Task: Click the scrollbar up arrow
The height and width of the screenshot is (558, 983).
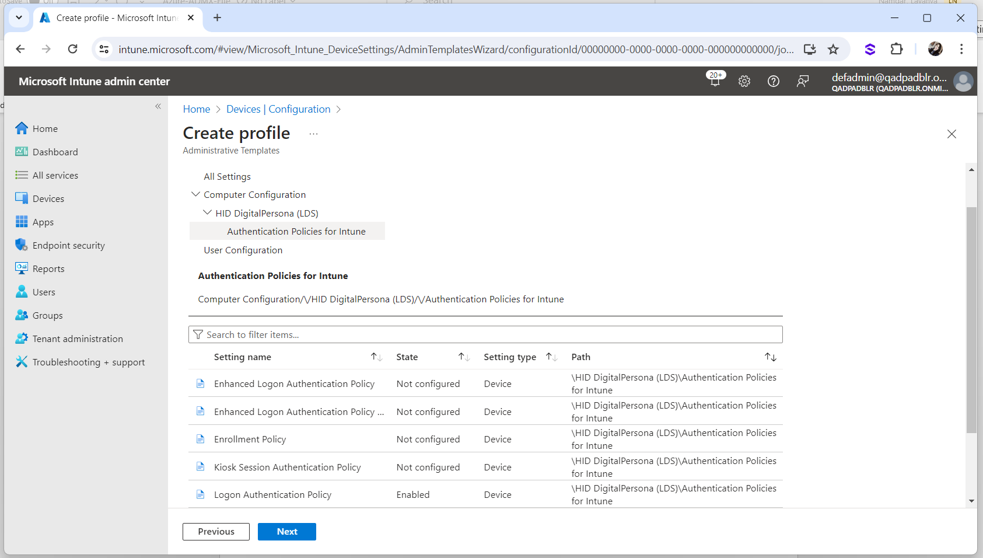Action: point(971,169)
